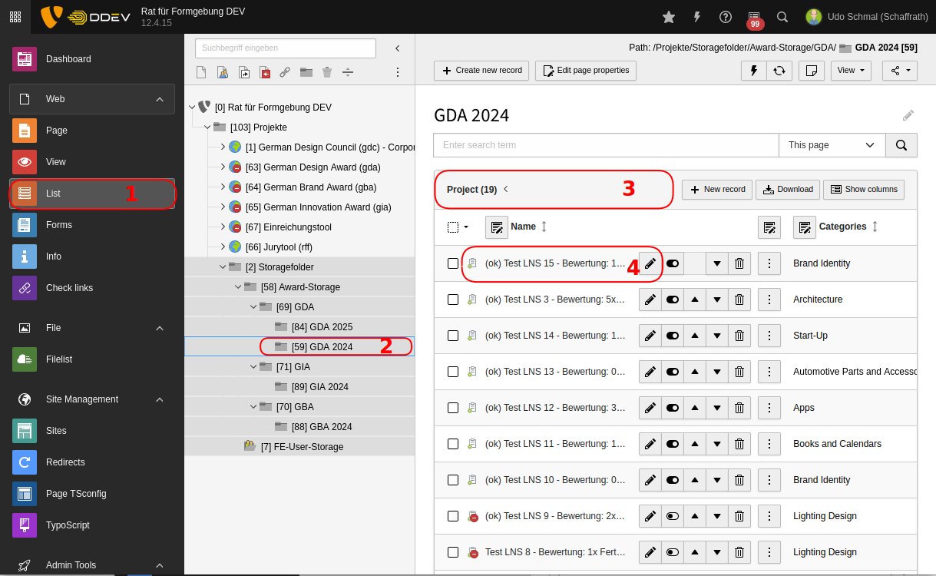The width and height of the screenshot is (936, 576).
Task: Collapse the Storagefolder tree node
Action: 223,266
